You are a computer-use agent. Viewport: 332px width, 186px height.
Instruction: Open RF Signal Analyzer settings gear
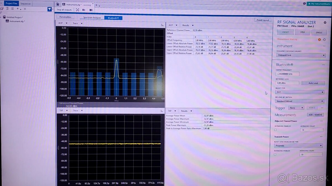tap(325, 23)
